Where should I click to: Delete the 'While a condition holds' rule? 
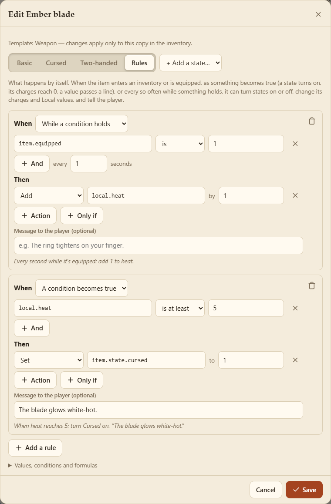312,121
